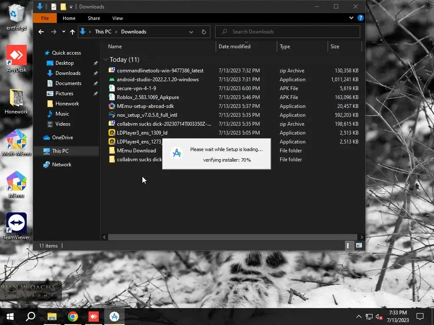434x325 pixels.
Task: Open taskbar search magnifier
Action: pos(31,317)
